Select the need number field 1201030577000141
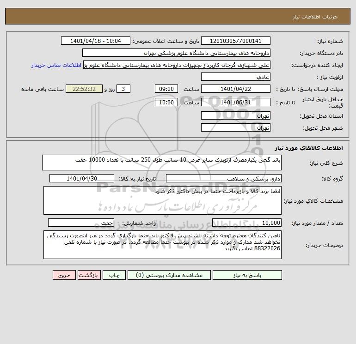 (236, 41)
